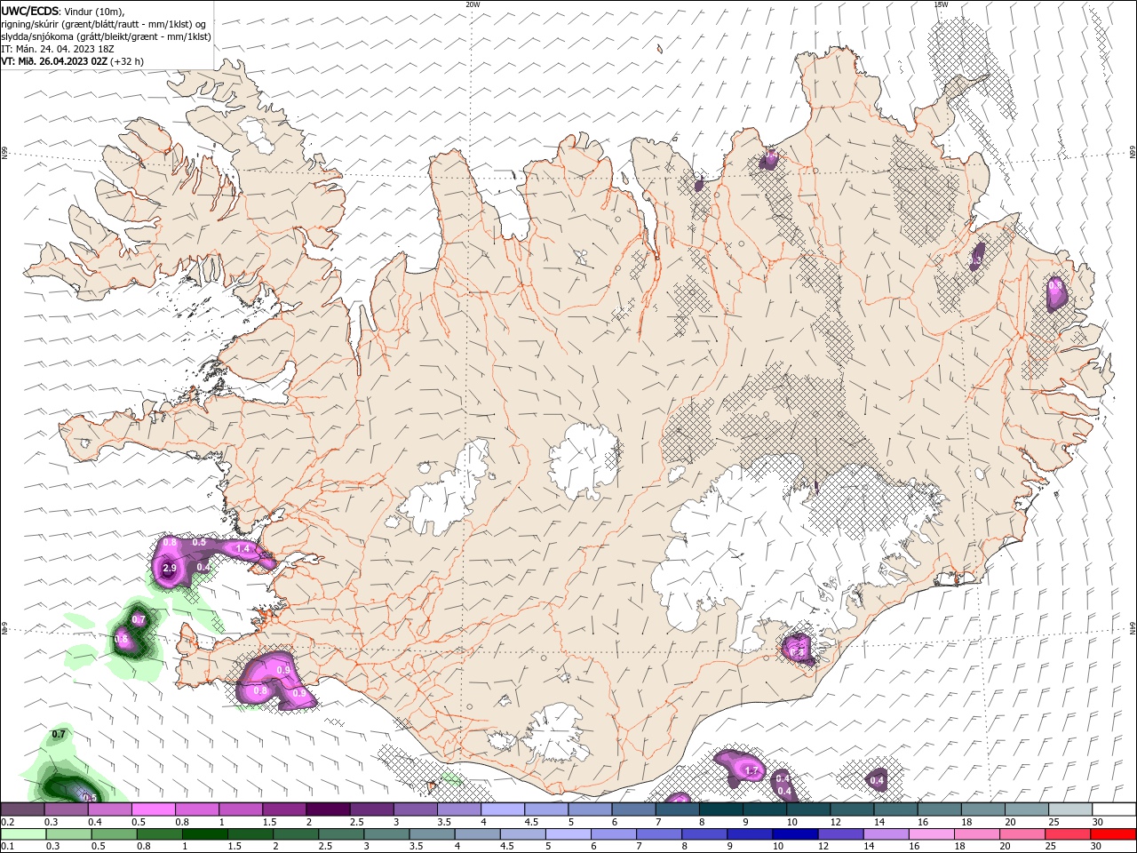Viewport: 1137px width, 853px height.
Task: Select the dark teal snow swatch for 8–9 mm
Action: coord(720,809)
